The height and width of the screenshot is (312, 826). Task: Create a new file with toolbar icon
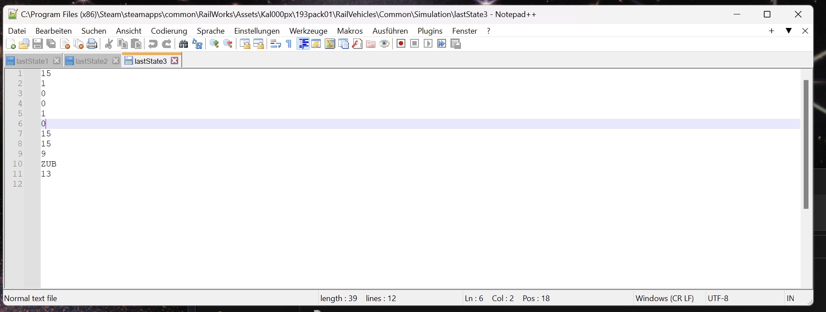coord(11,44)
